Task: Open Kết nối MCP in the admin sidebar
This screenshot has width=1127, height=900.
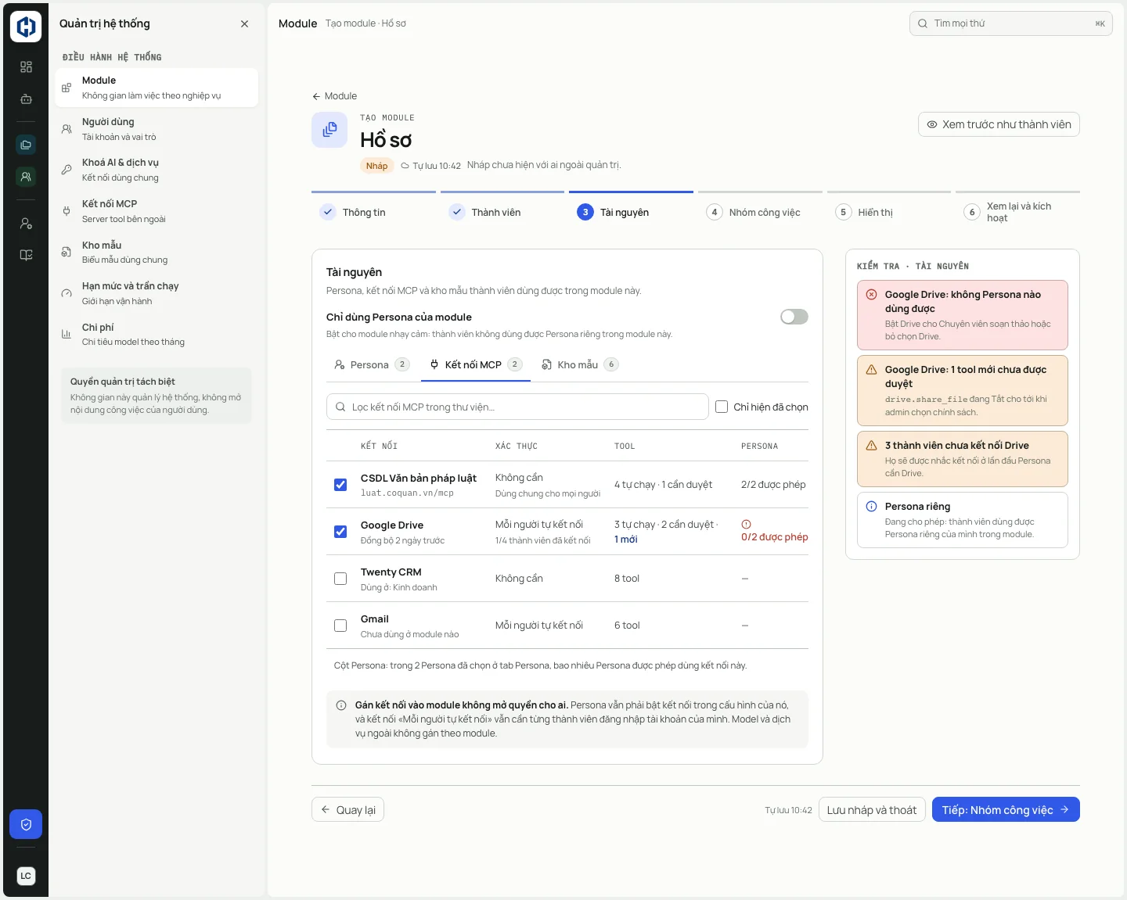Action: (157, 211)
